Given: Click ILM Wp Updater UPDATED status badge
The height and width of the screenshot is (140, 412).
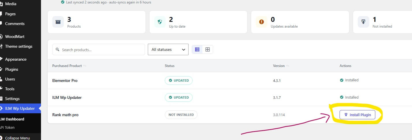Looking at the screenshot, I should click(179, 97).
